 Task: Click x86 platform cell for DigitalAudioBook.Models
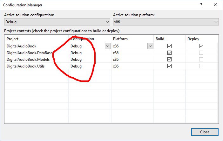click(x=132, y=60)
